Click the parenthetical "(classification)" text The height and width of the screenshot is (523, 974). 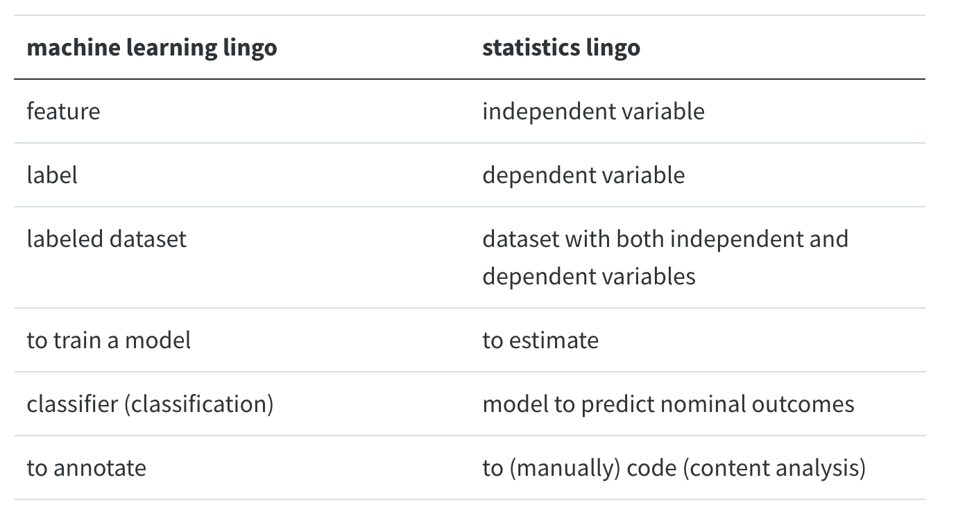pos(199,404)
